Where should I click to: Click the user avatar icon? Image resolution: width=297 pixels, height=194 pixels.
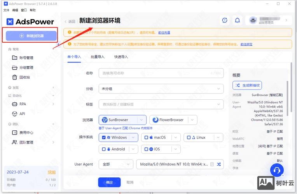[253, 20]
